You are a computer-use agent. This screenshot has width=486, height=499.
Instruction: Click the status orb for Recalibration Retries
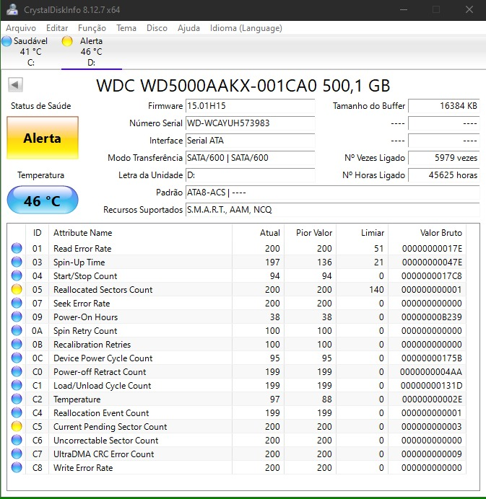pyautogui.click(x=17, y=344)
